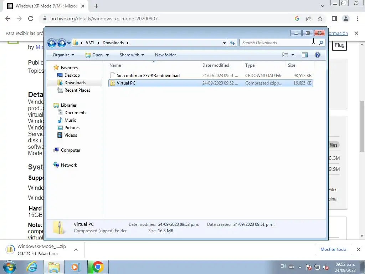
Task: Bookmark this page with star icon
Action: tap(320, 19)
